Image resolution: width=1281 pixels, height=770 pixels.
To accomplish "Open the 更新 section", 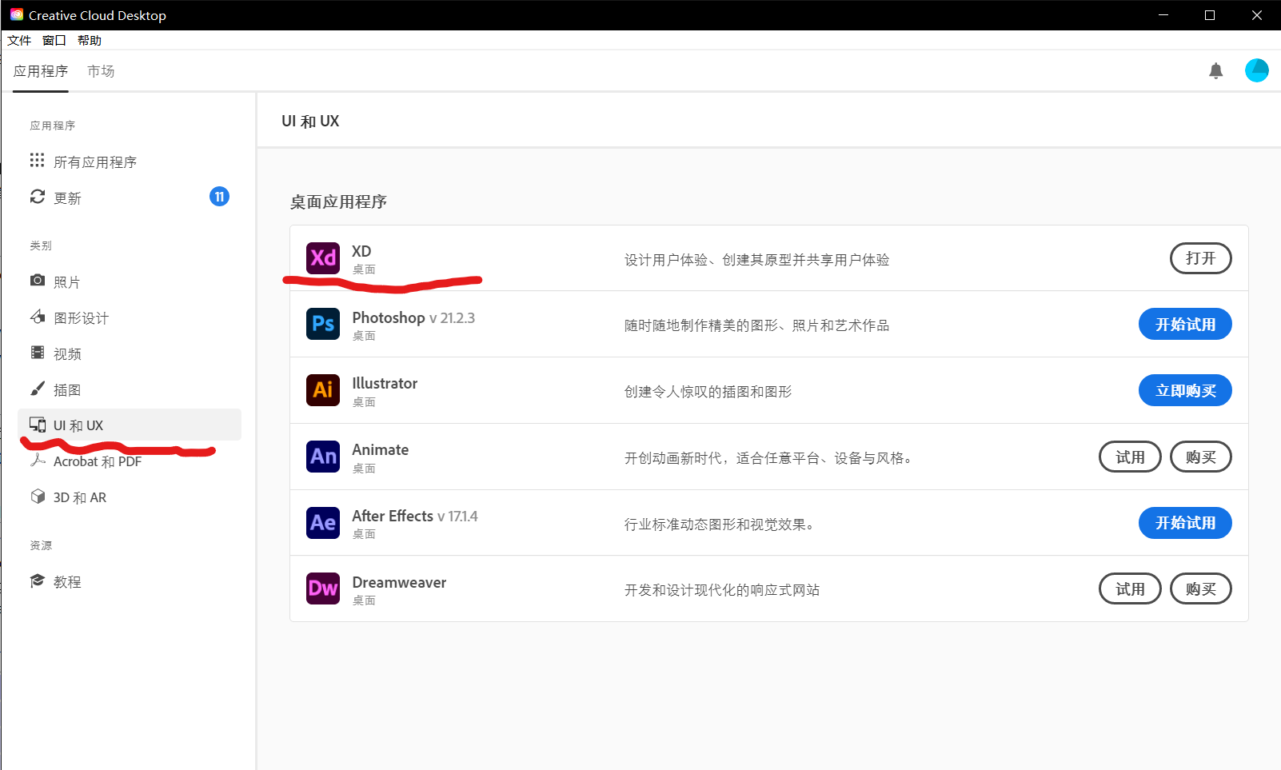I will coord(130,197).
